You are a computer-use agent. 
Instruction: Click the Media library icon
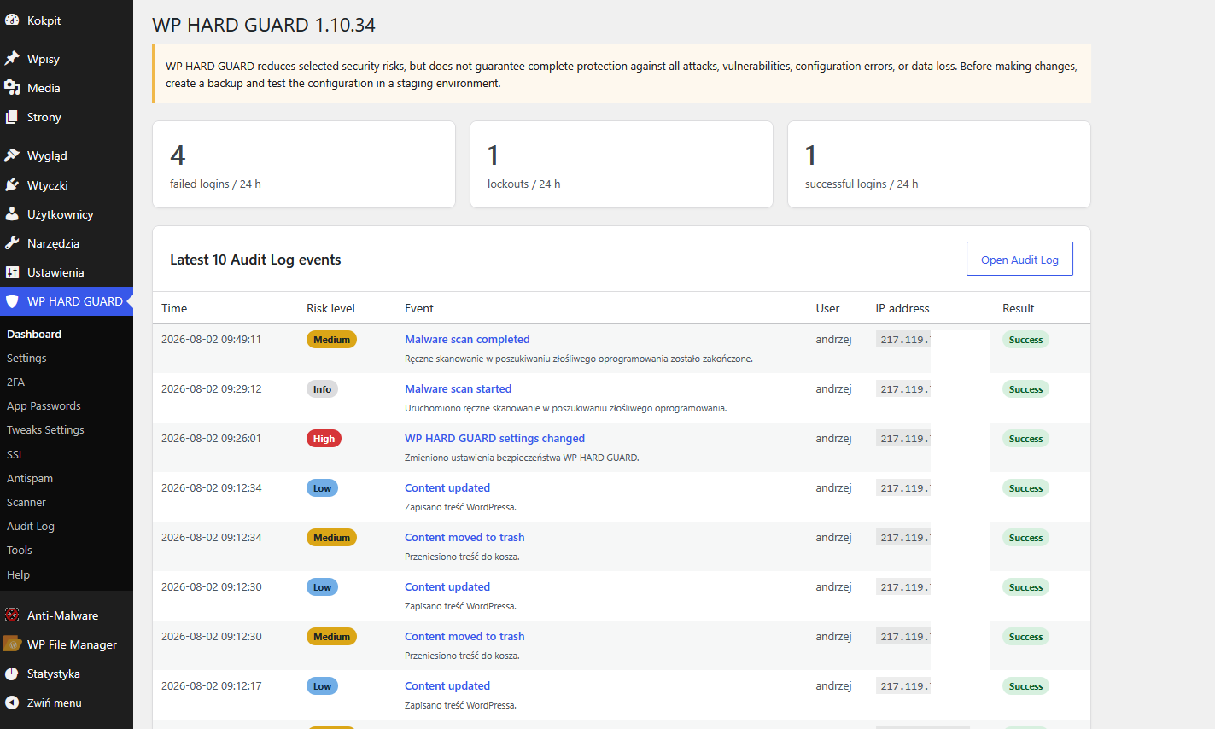tap(12, 88)
